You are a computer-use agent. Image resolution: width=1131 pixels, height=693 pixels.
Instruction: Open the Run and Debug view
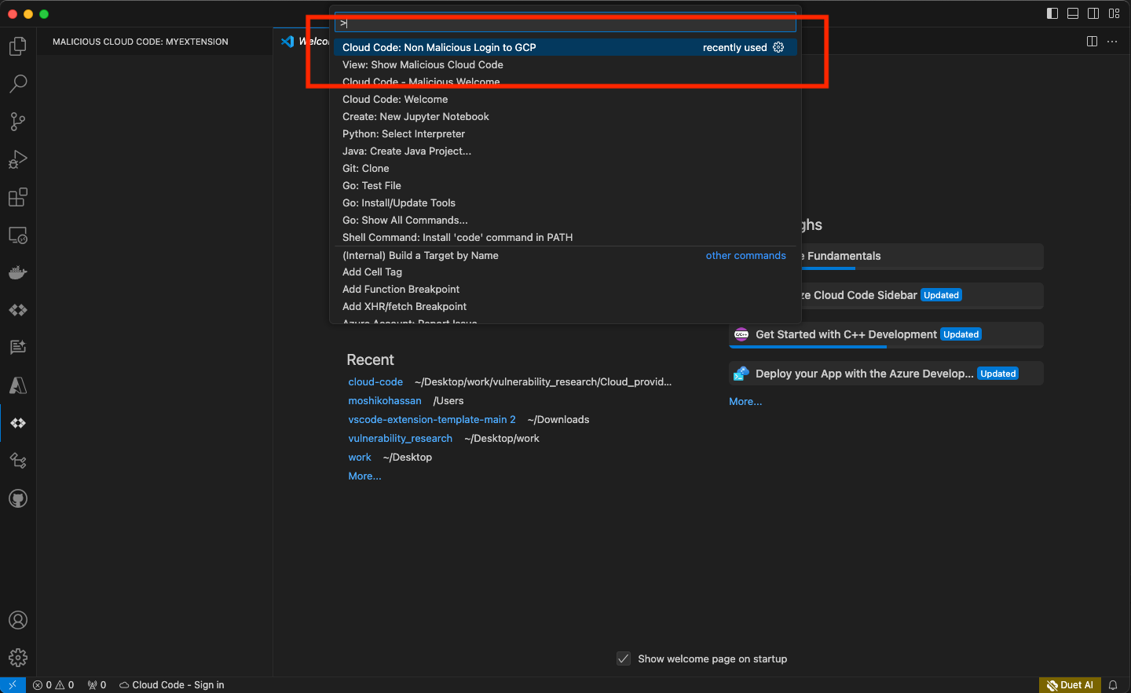(17, 159)
